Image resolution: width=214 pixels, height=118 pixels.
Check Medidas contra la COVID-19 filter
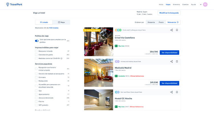tap(36, 58)
